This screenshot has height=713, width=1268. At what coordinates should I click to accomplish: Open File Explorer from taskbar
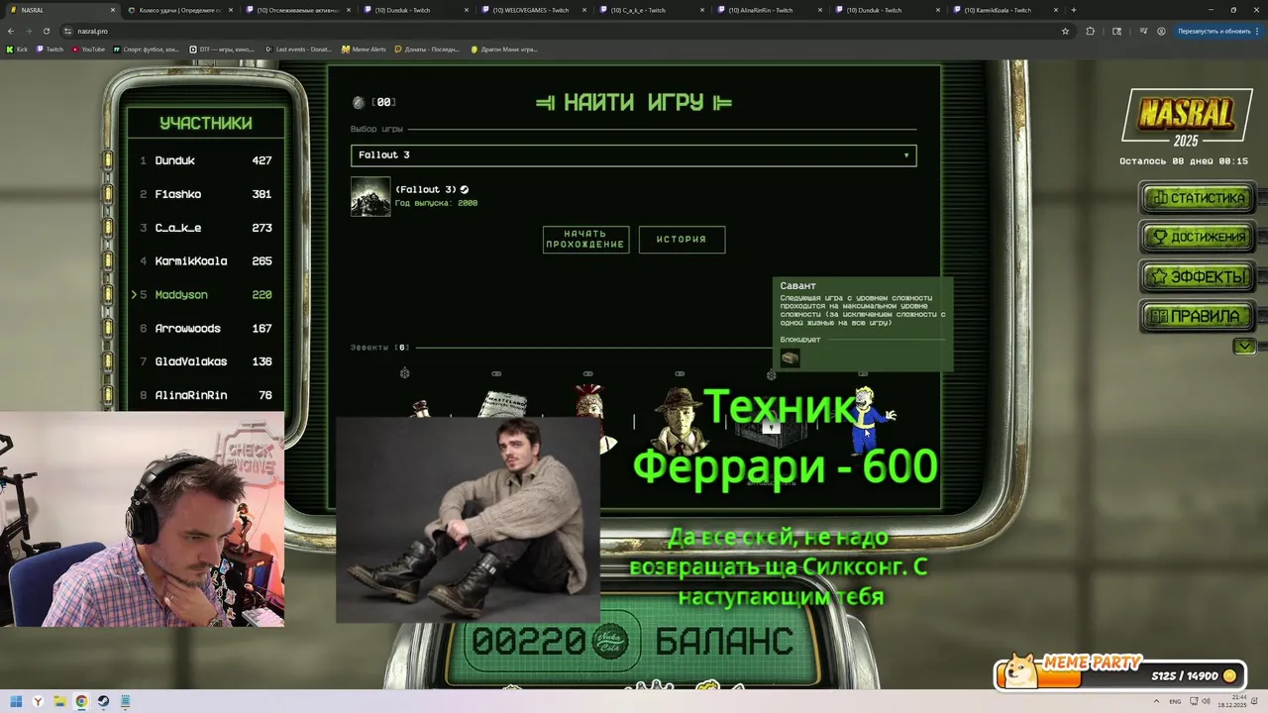tap(59, 701)
